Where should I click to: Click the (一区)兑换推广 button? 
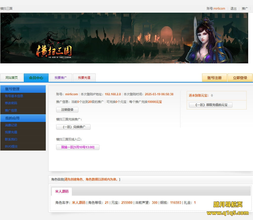point(73,127)
